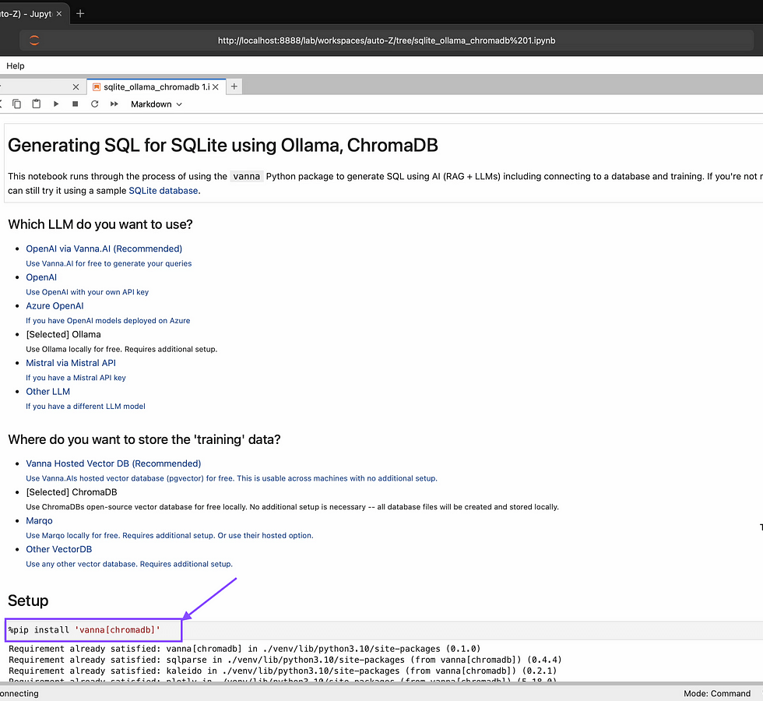Open a new browser tab
Screen dimensions: 763x701
coord(80,14)
